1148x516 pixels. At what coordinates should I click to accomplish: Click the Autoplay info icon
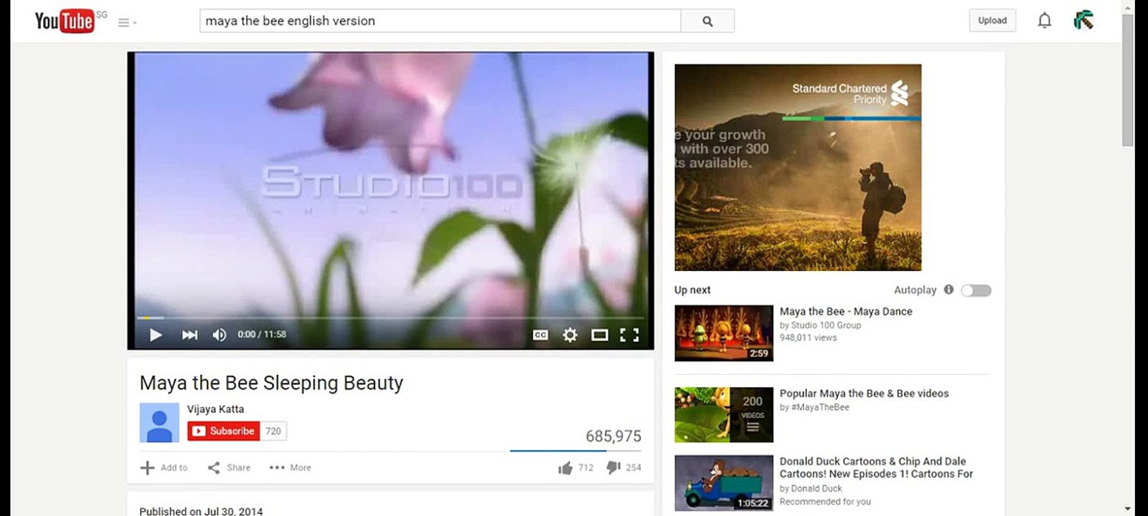point(949,290)
